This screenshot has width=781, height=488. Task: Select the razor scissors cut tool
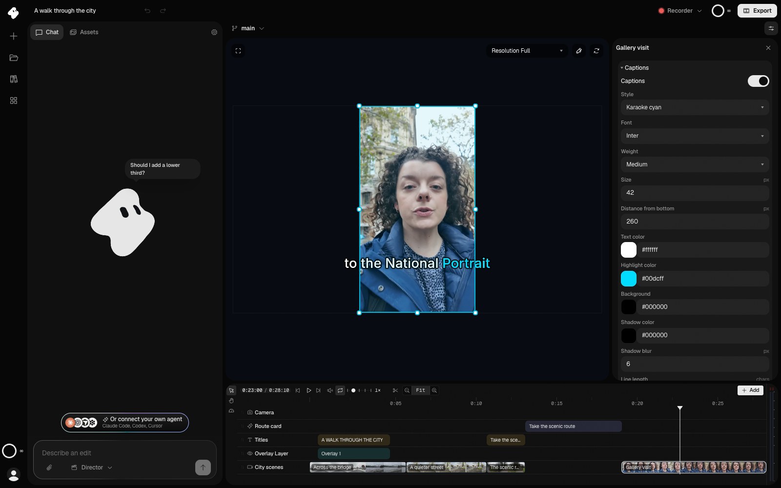pos(395,390)
